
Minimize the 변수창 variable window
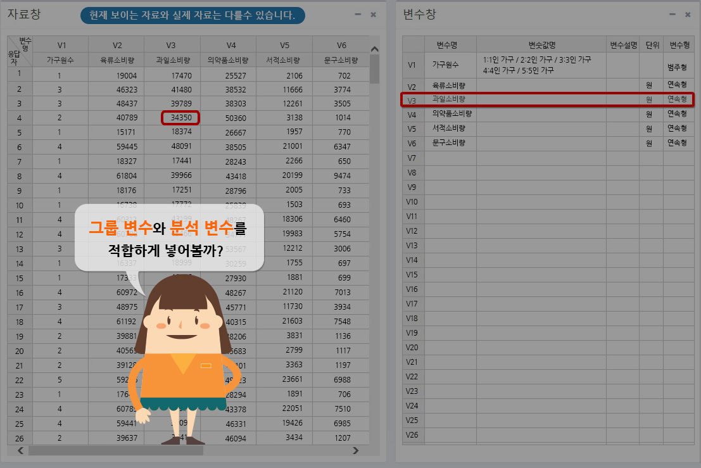(x=673, y=15)
